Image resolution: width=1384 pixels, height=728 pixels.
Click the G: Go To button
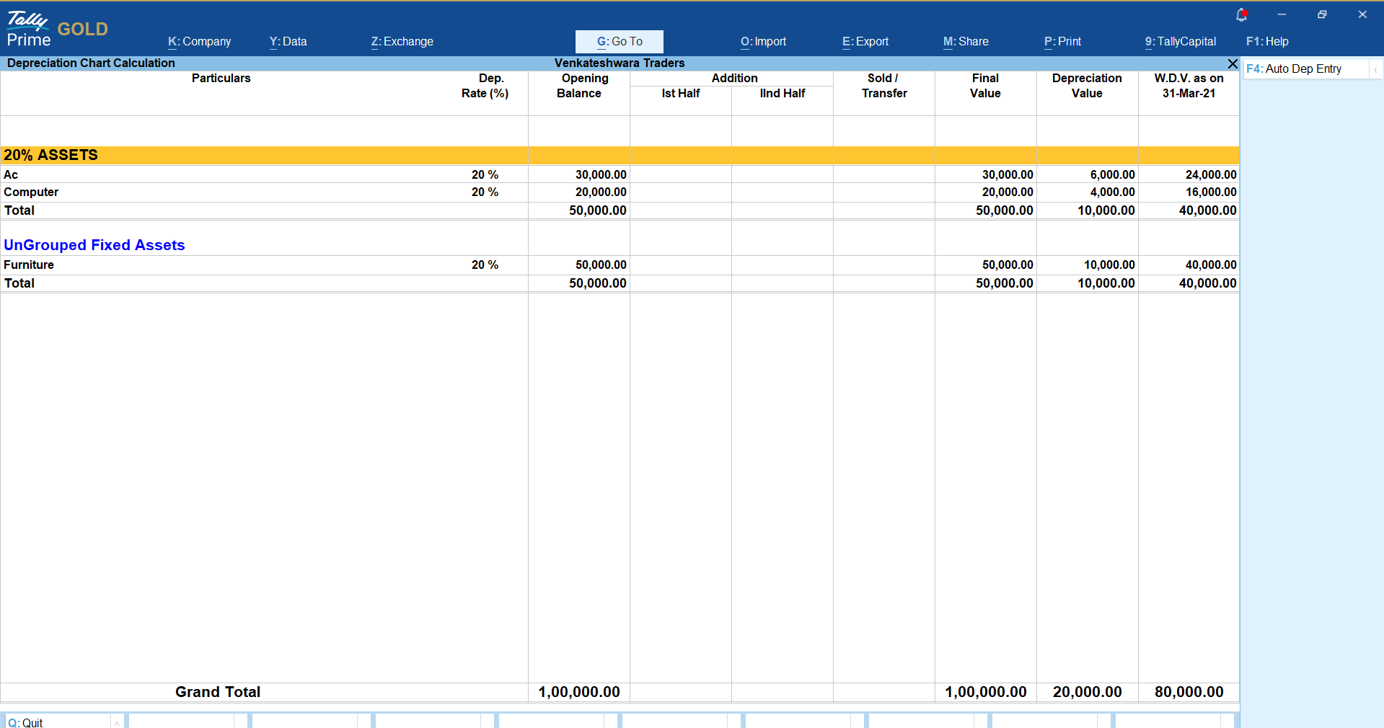click(x=619, y=42)
